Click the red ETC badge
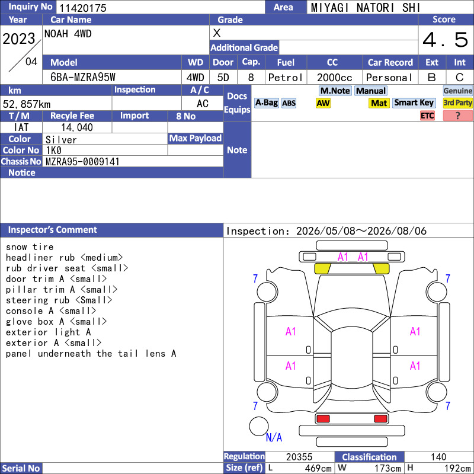 click(x=427, y=116)
